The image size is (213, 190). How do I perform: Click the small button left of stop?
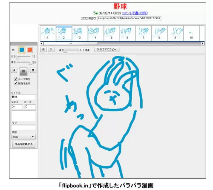click(14, 70)
